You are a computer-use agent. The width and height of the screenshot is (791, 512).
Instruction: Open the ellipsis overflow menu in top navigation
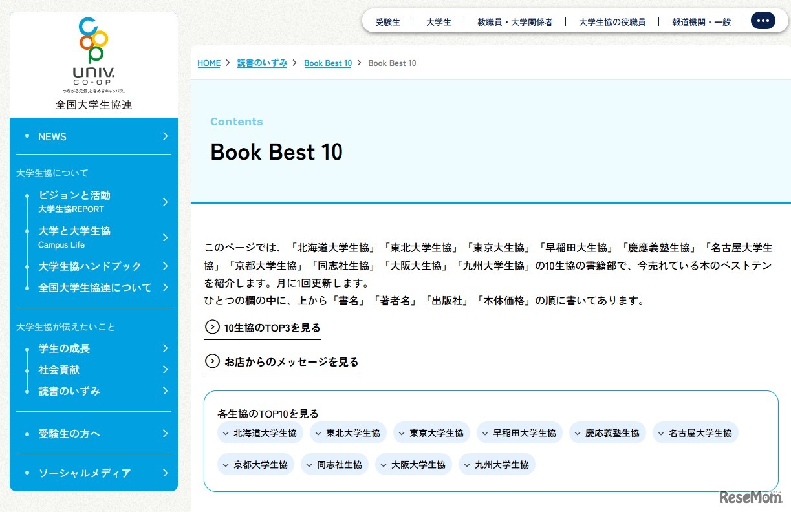[763, 20]
